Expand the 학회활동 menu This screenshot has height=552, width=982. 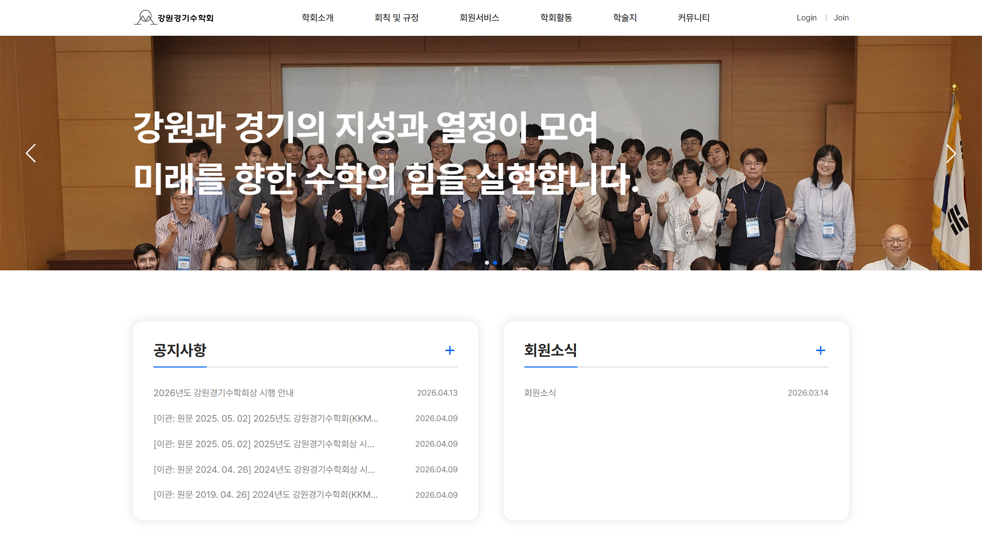(x=556, y=18)
